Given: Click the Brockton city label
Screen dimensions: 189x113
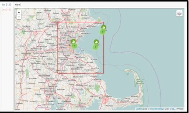Looking at the screenshot, I should (76, 69).
